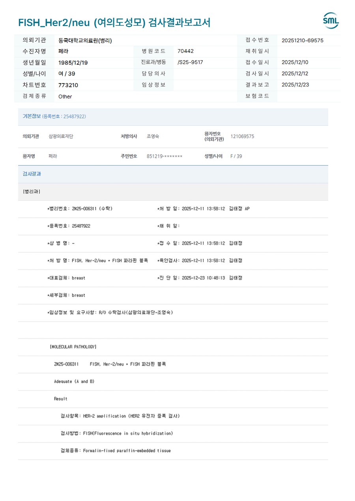The image size is (355, 501).
Task: Click the 기본정보 section heading
Action: click(54, 116)
